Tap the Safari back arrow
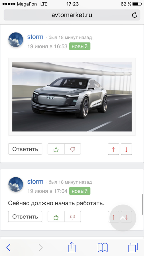The height and width of the screenshot is (256, 144). pos(8,247)
